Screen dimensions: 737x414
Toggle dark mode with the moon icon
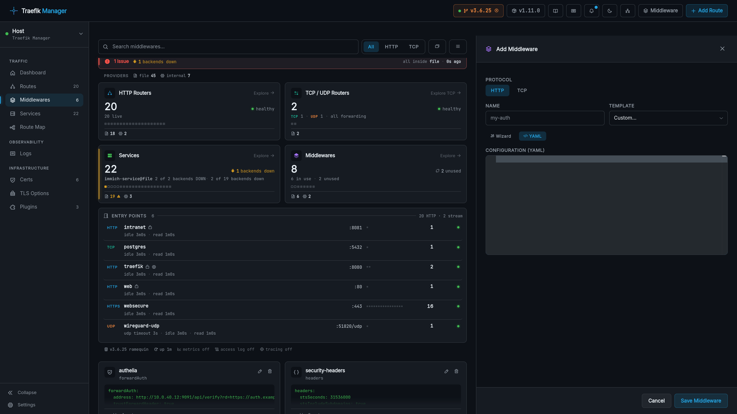(x=610, y=11)
